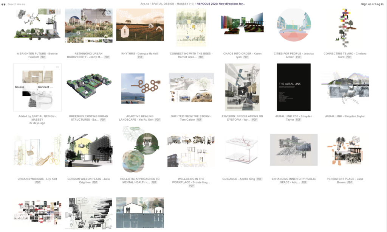387x232 pixels.
Task: Click the WELLBEING IN THE WORKPLACE title
Action: point(191,181)
